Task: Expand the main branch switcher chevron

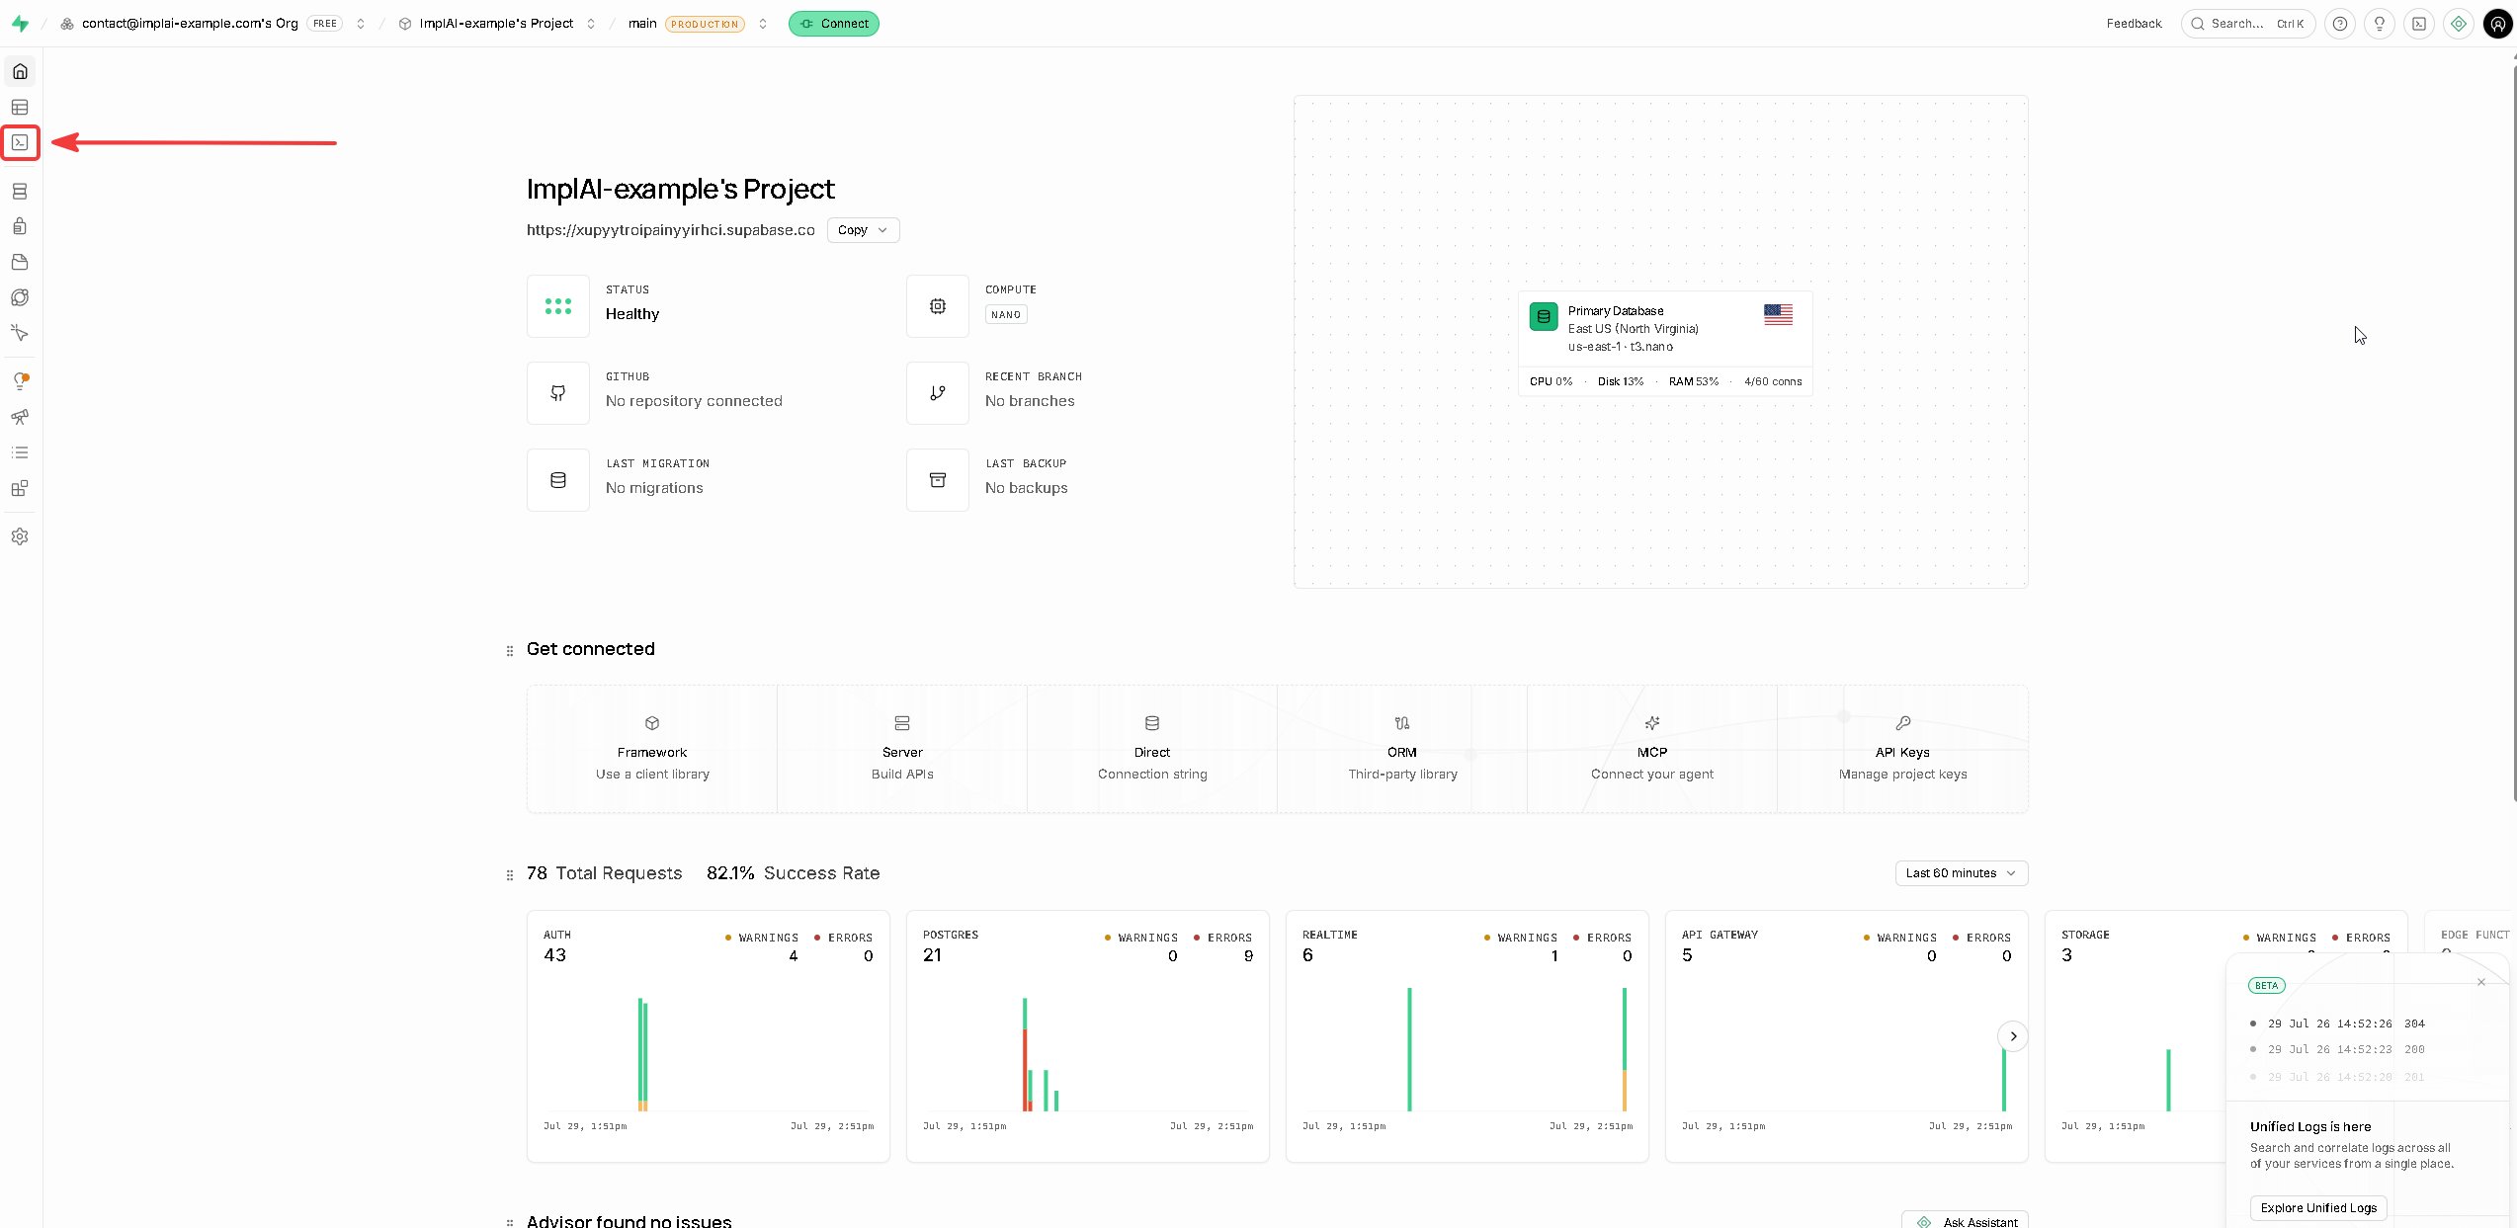Action: click(x=763, y=24)
